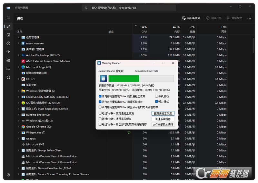Image resolution: width=258 pixels, height=183 pixels.
Task: Click the green memory usage progress bar
Action: 141,78
